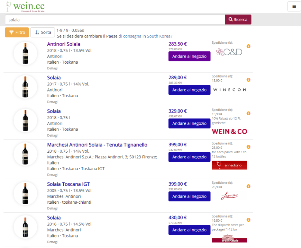This screenshot has width=301, height=248.
Task: Click Ricerca search button
Action: coord(238,20)
